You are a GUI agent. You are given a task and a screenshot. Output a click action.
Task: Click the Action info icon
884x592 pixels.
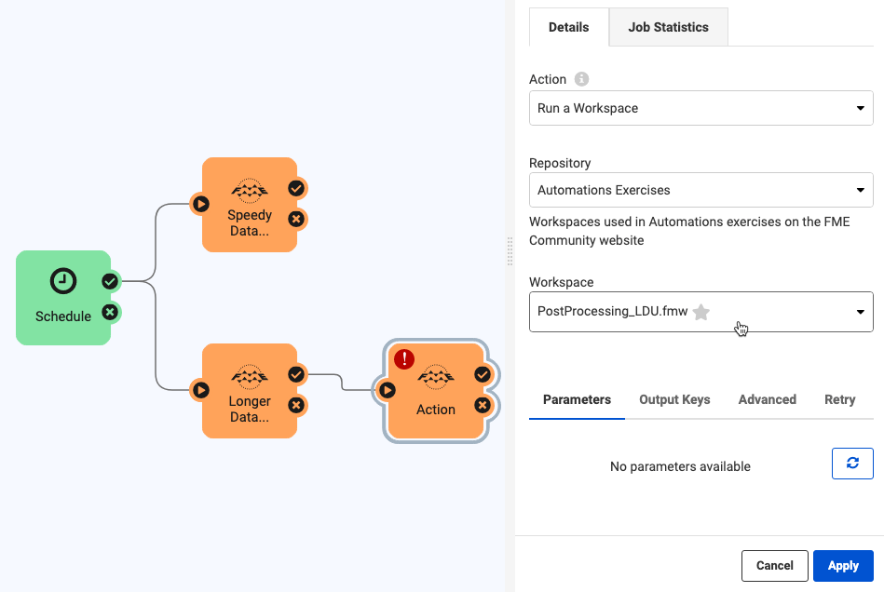(582, 79)
